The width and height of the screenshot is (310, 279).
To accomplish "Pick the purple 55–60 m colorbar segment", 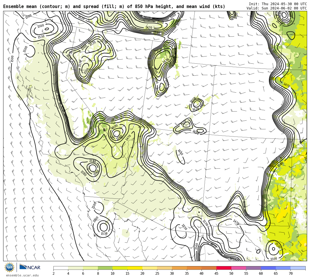I will click(x=253, y=268).
